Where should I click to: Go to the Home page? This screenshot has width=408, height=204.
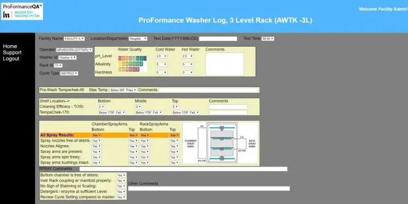[10, 46]
